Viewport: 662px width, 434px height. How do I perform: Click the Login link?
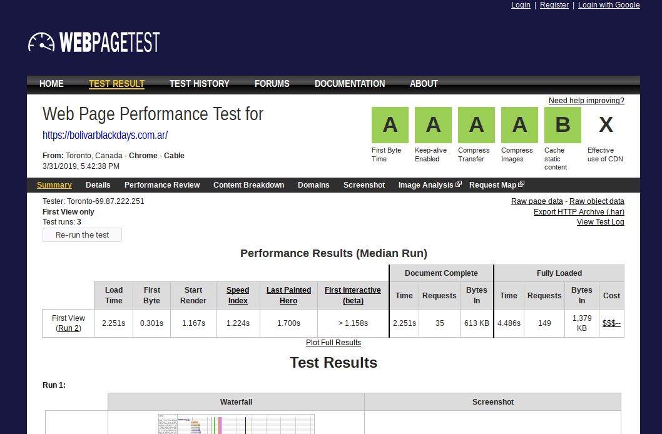tap(521, 5)
